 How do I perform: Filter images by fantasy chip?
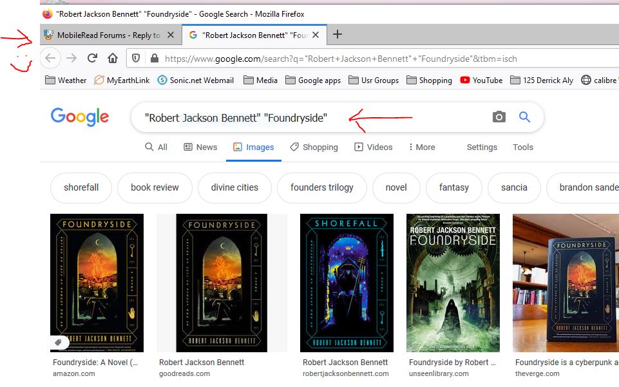453,187
